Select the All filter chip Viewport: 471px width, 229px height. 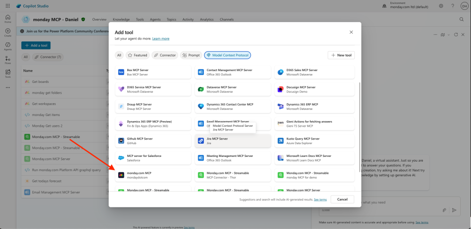coord(119,55)
